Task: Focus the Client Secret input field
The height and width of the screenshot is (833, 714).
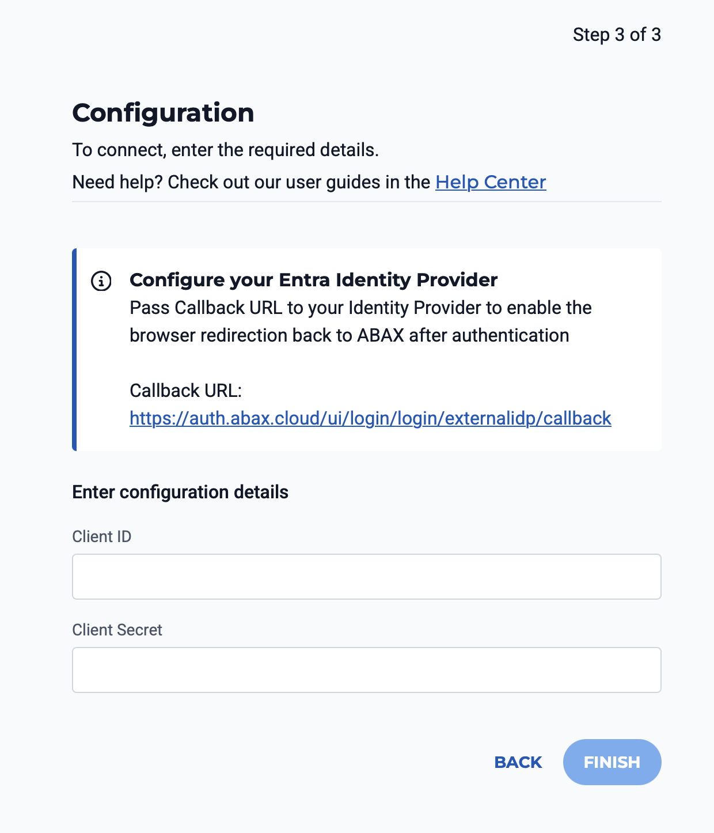Action: tap(366, 670)
